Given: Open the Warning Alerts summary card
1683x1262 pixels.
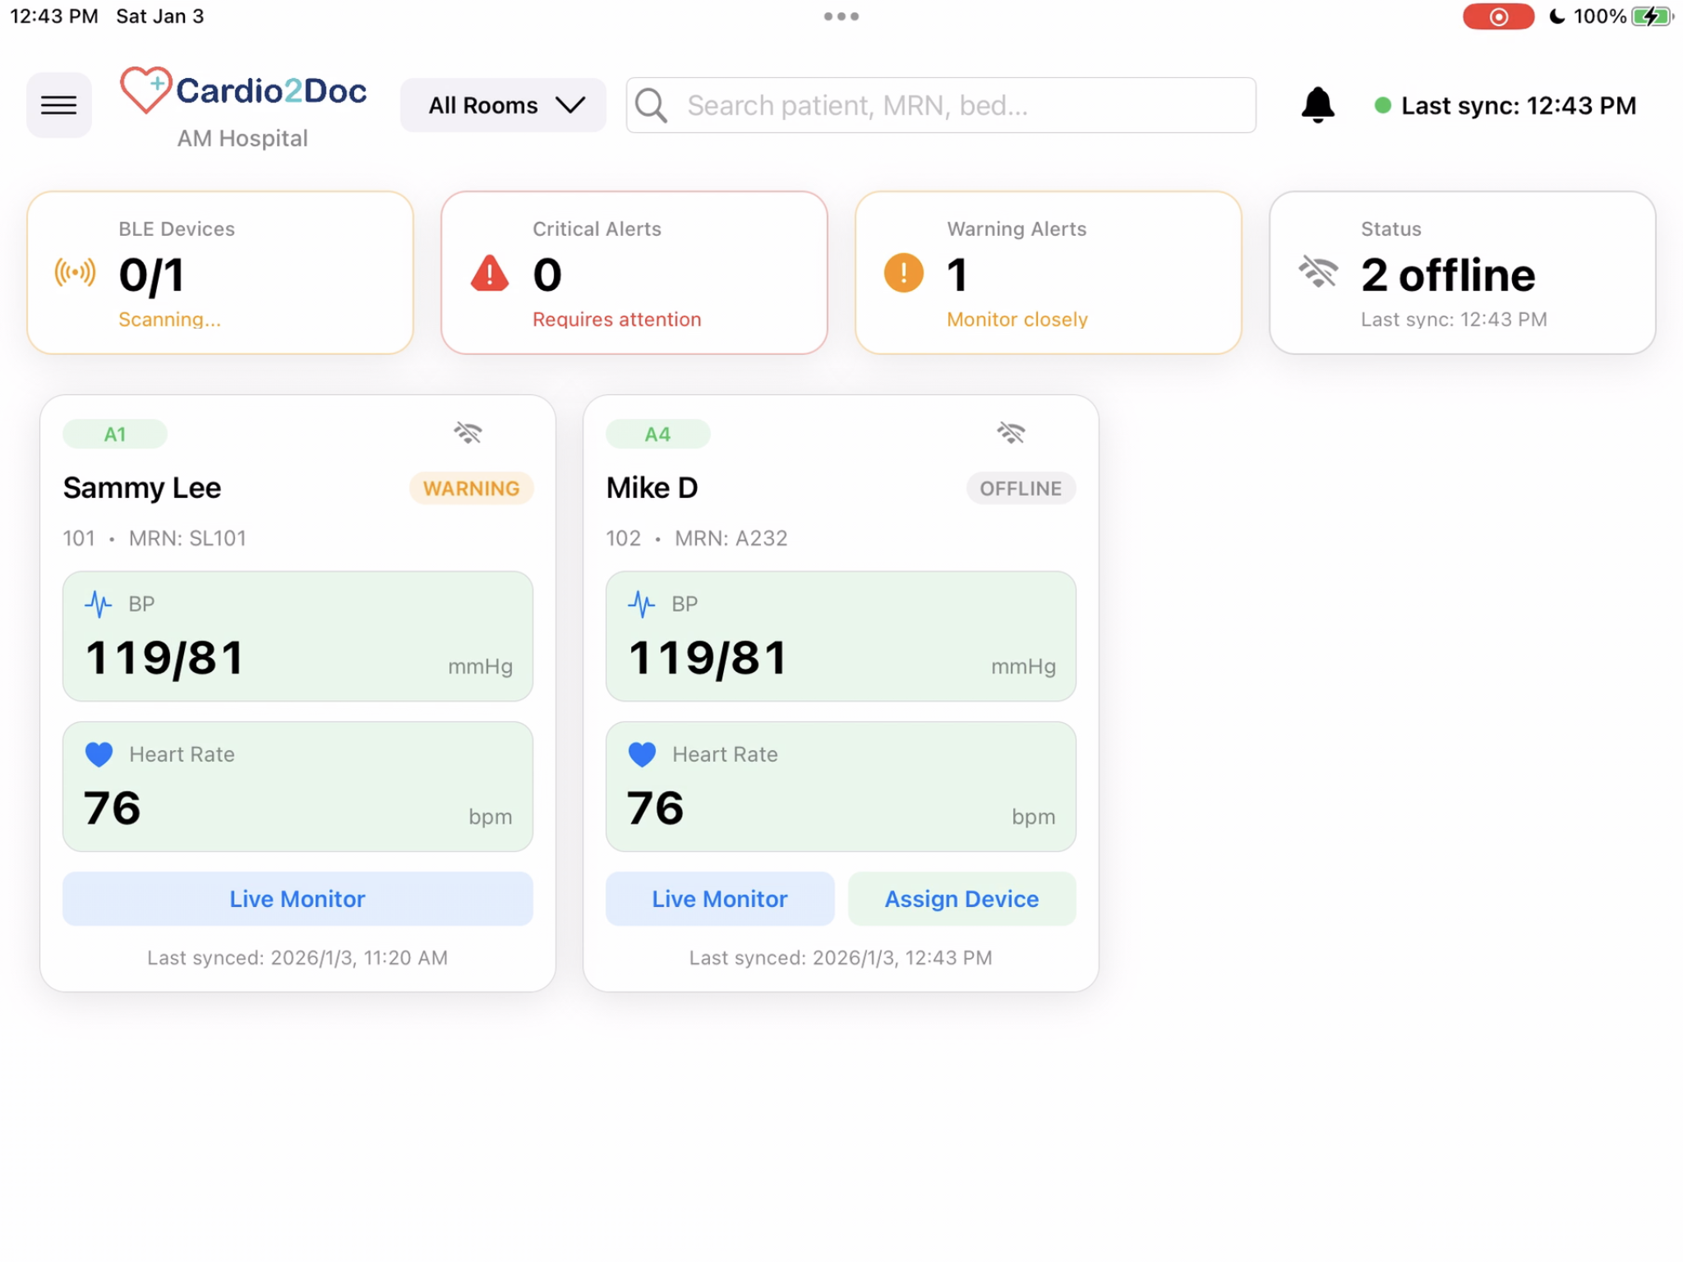Looking at the screenshot, I should pyautogui.click(x=1048, y=273).
